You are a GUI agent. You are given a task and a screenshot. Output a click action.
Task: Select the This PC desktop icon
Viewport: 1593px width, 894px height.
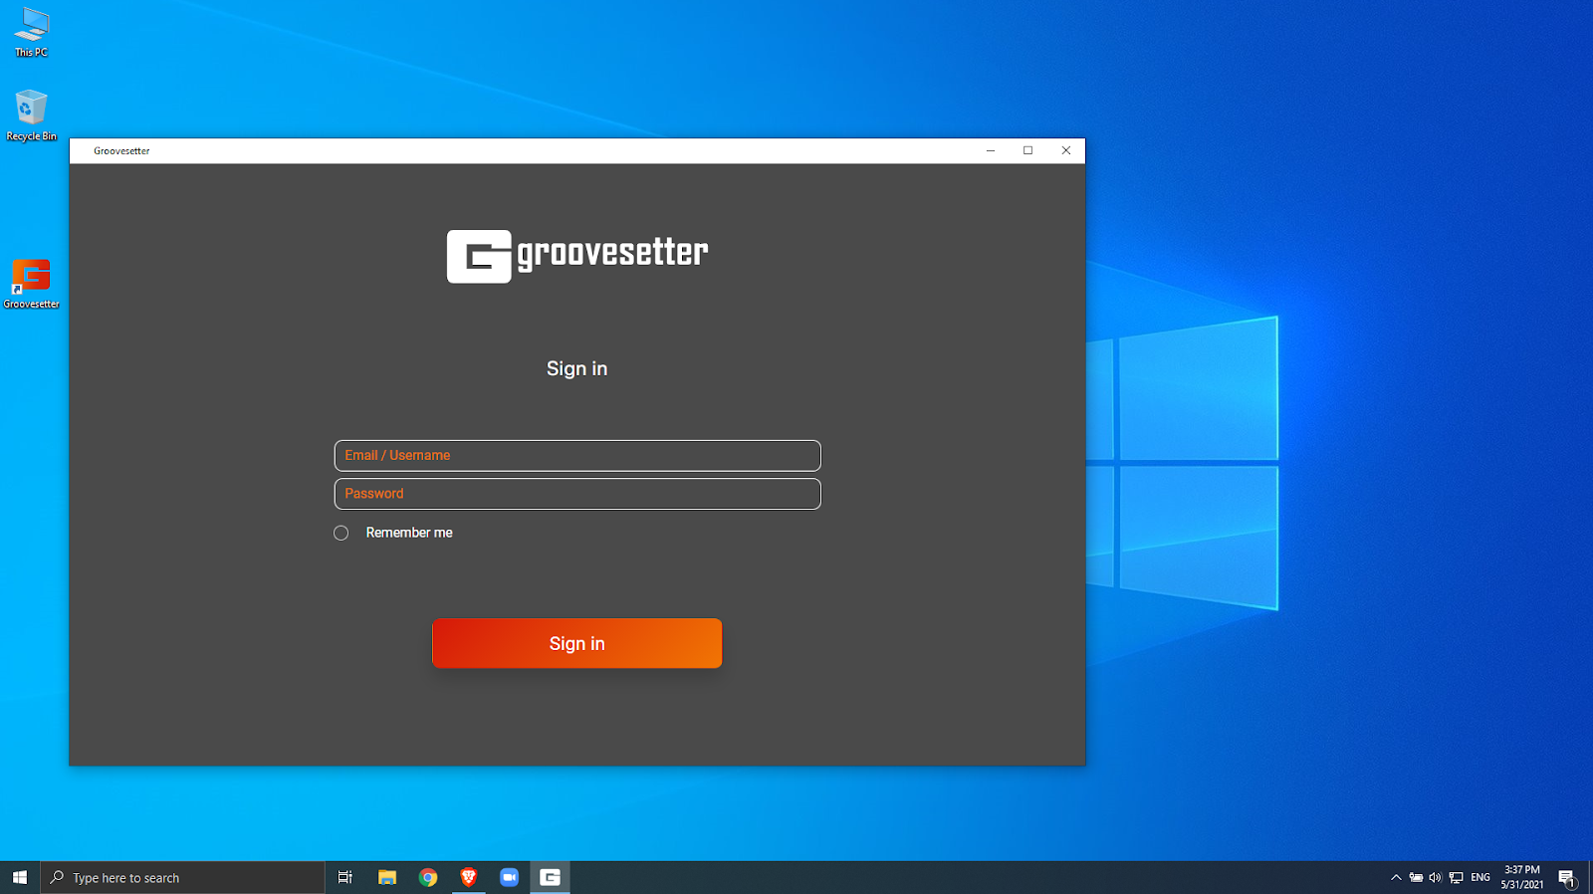[x=31, y=32]
